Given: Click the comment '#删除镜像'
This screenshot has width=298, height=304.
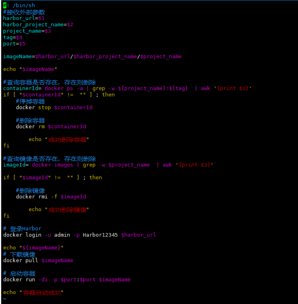Looking at the screenshot, I should pos(30,190).
